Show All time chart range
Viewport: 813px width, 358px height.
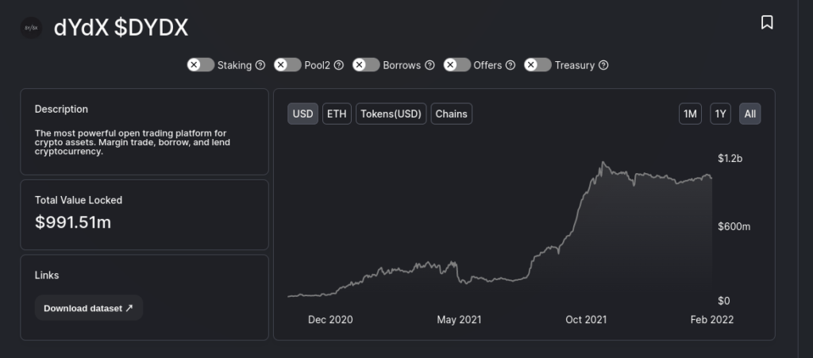coord(749,114)
